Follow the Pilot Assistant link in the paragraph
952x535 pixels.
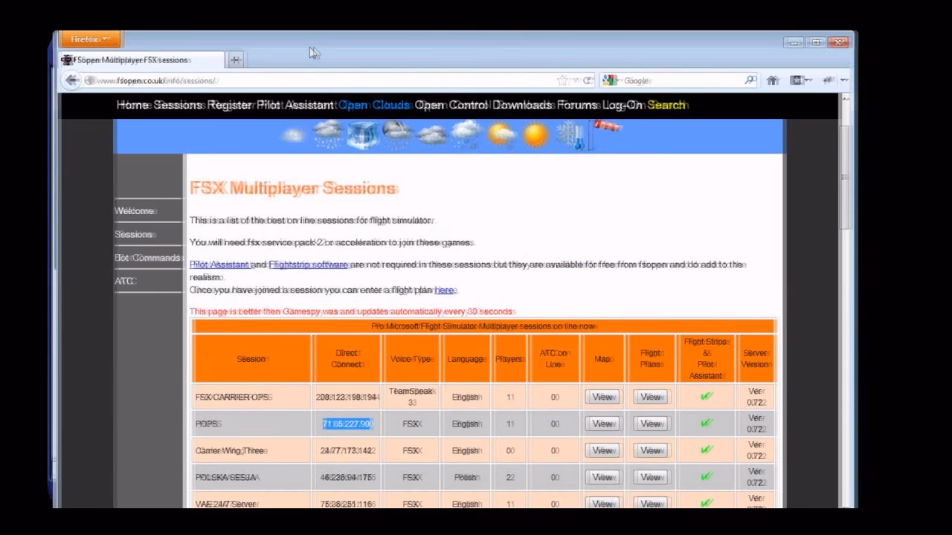coord(219,265)
